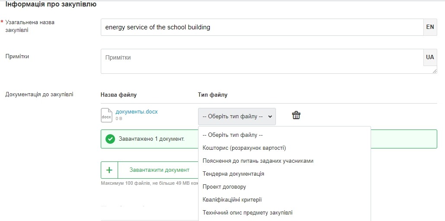Click the green plus icon for upload
Viewport: 445px width, 221px height.
pos(109,170)
